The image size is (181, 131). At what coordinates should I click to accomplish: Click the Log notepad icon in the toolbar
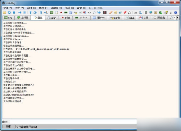(56, 12)
